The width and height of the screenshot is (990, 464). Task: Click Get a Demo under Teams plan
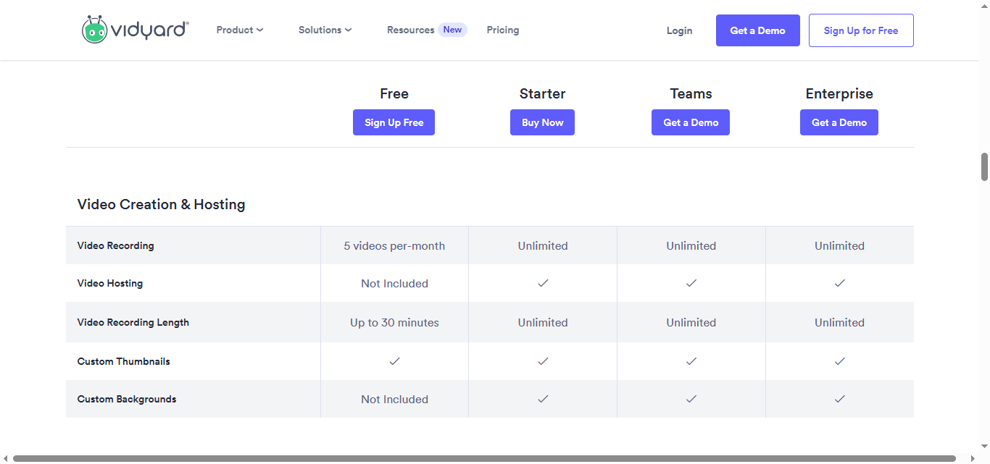click(691, 122)
